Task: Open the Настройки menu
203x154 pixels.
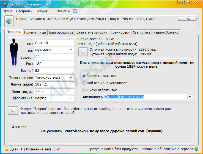Action: click(x=24, y=11)
